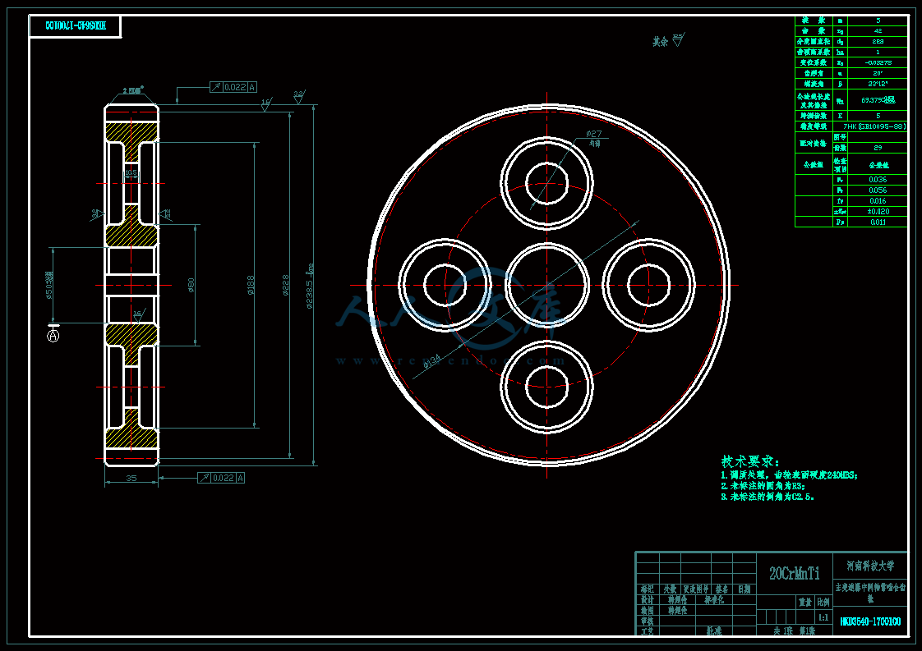Select the 20CrMnTi material cell
The width and height of the screenshot is (922, 651).
(x=794, y=574)
